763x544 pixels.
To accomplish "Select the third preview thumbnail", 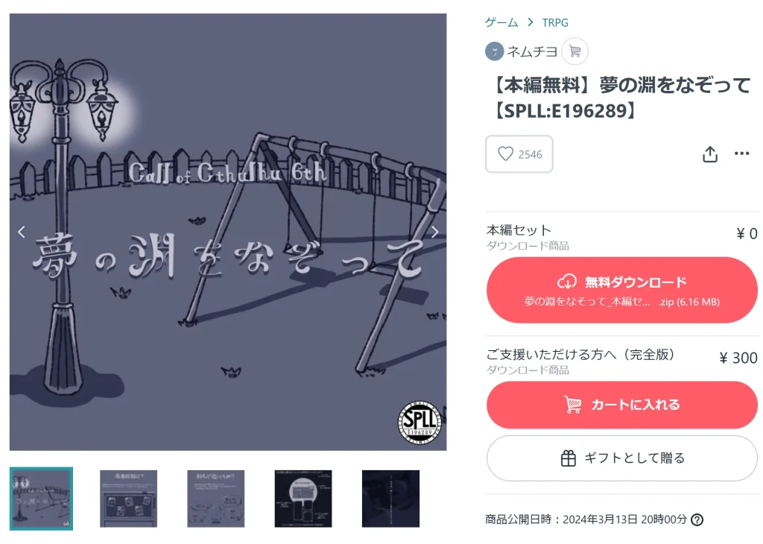I will tap(215, 499).
